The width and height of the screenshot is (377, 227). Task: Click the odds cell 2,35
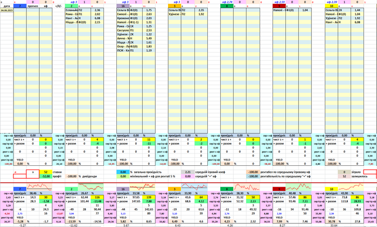click(x=201, y=10)
